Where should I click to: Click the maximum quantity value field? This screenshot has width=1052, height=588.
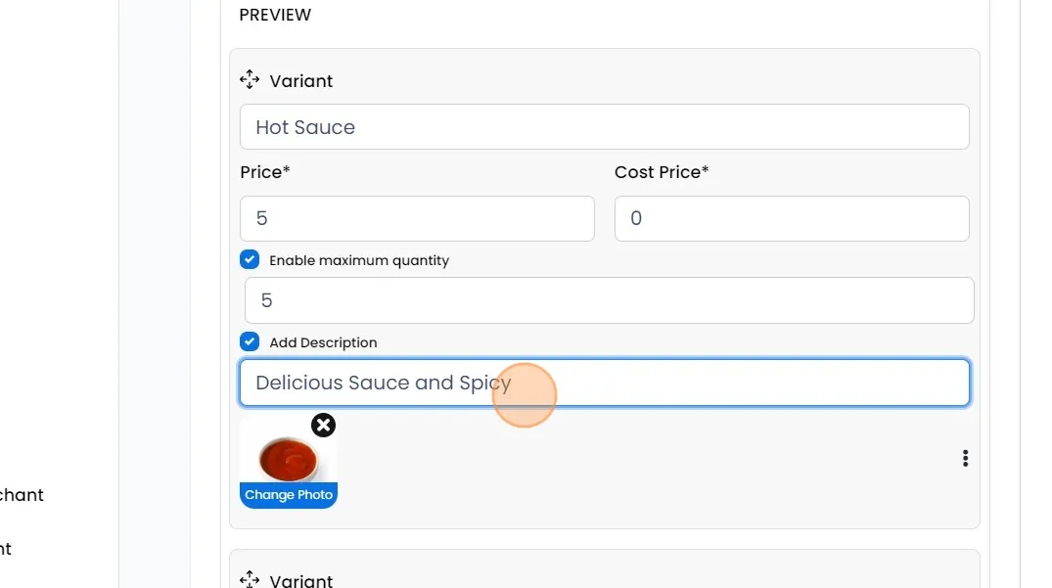(609, 300)
